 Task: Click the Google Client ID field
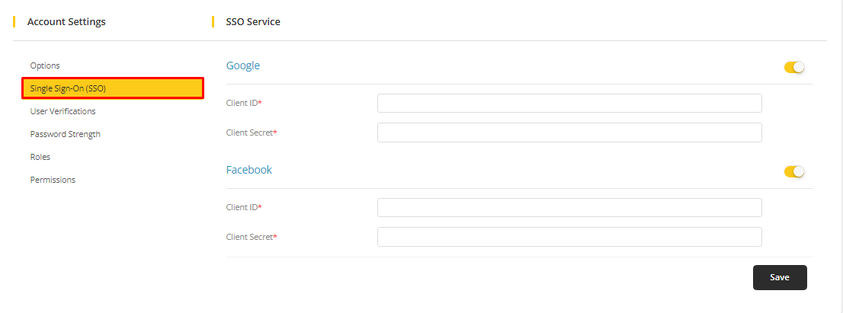(x=569, y=104)
